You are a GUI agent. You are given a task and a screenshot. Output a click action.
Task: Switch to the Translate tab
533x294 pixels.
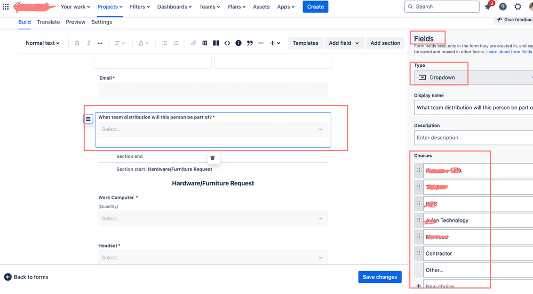click(48, 22)
